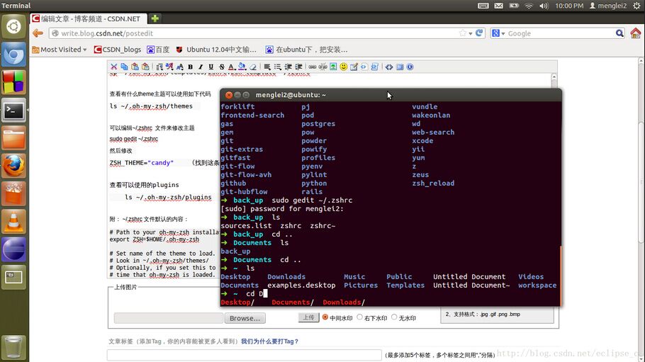Click the Cut icon in editor toolbar
Screen dimensions: 645x362
tap(114, 67)
